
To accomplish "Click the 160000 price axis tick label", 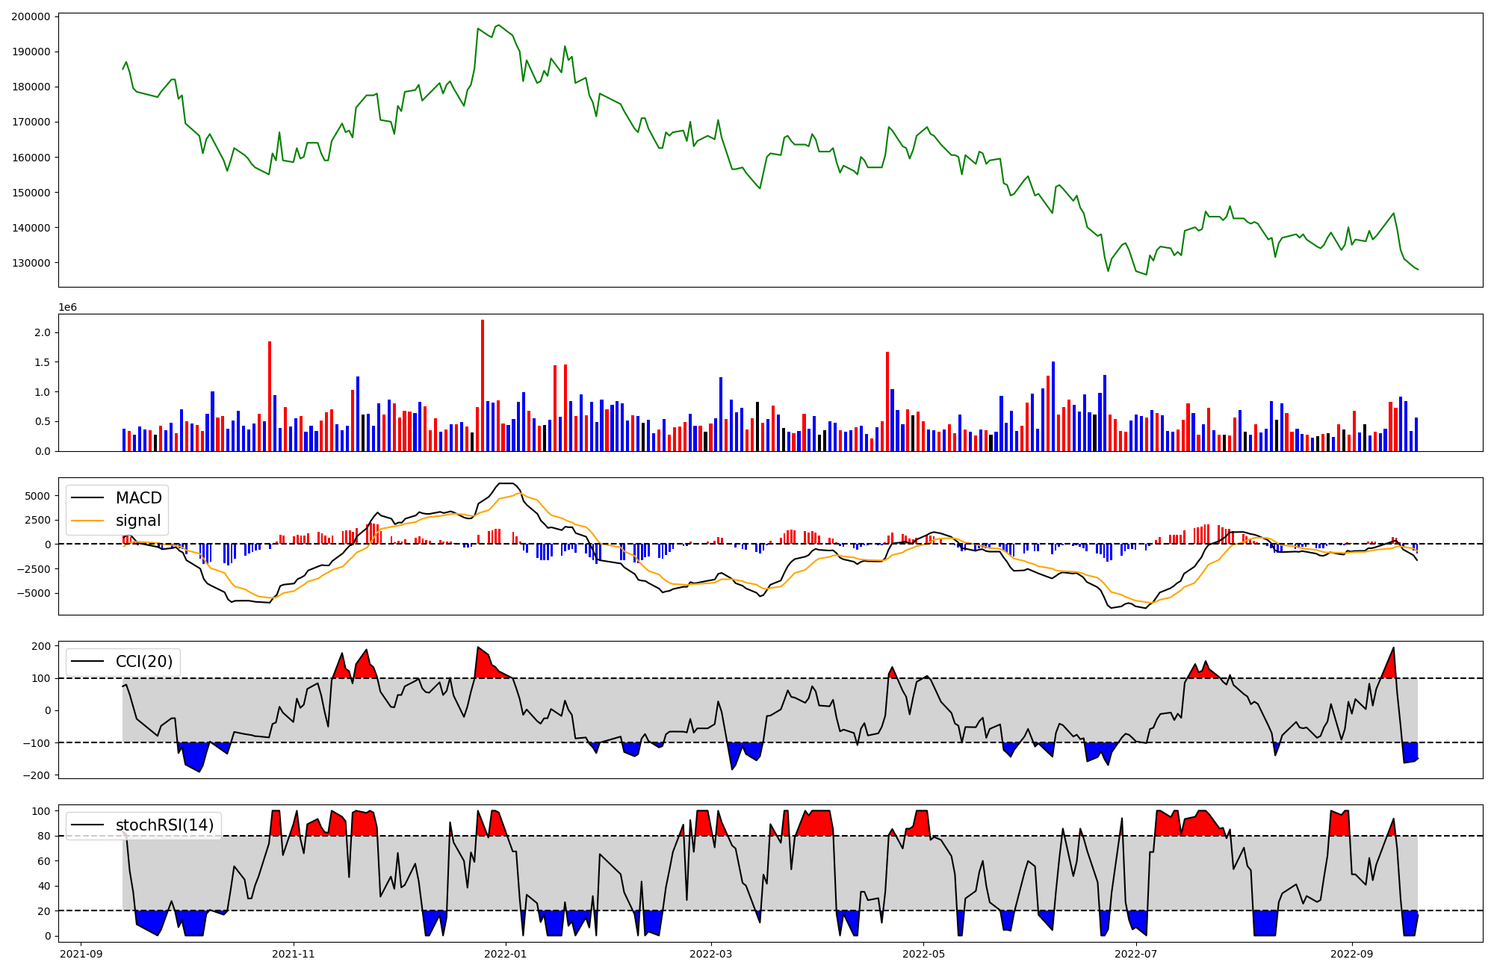I will [31, 158].
